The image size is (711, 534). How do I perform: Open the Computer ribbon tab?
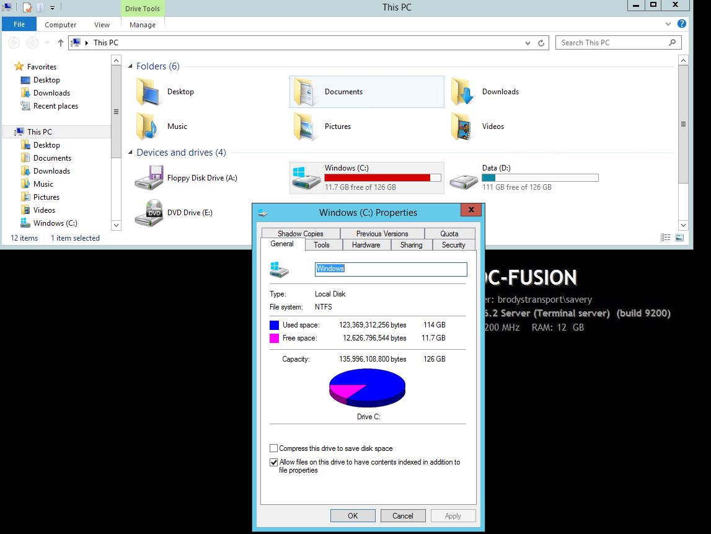coord(60,24)
